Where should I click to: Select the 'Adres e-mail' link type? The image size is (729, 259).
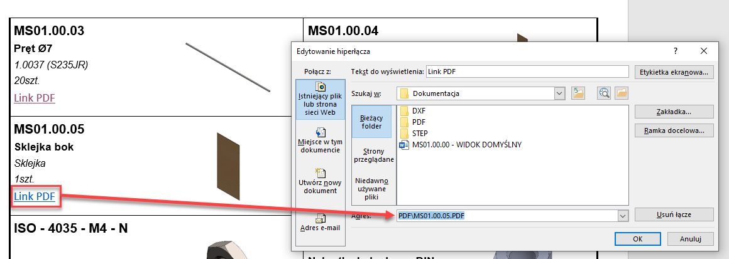pos(321,223)
